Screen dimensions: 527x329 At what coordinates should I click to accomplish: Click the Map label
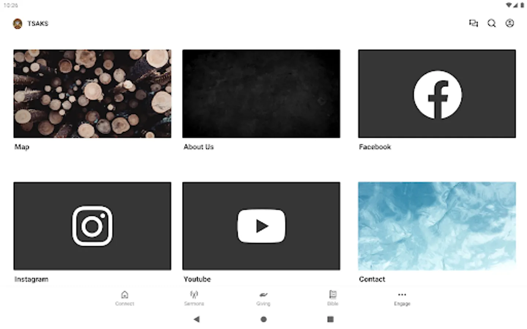coord(22,147)
